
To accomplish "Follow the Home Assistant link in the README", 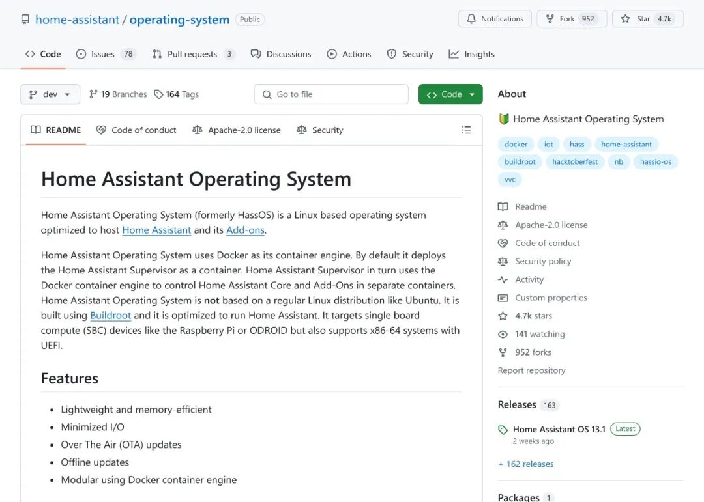I will tap(156, 230).
